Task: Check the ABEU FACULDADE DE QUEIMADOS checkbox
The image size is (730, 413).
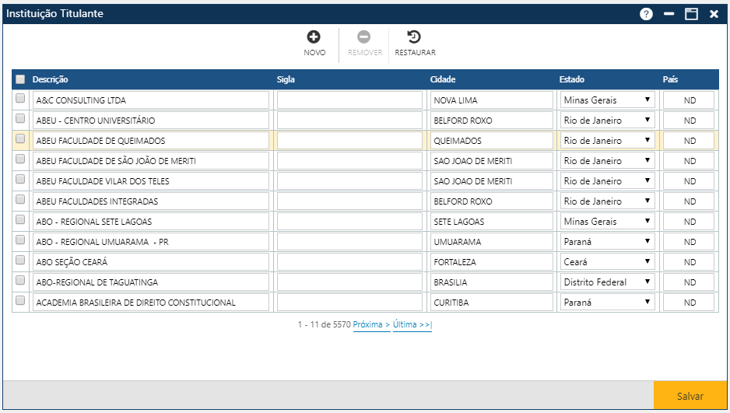Action: click(20, 138)
